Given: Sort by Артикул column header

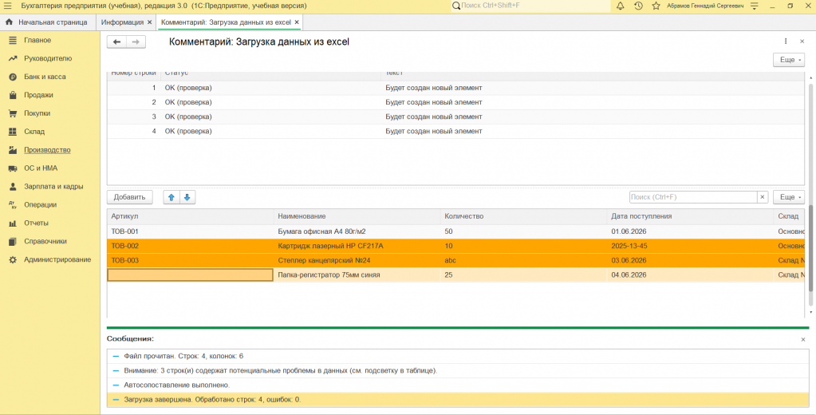Looking at the screenshot, I should click(x=190, y=216).
